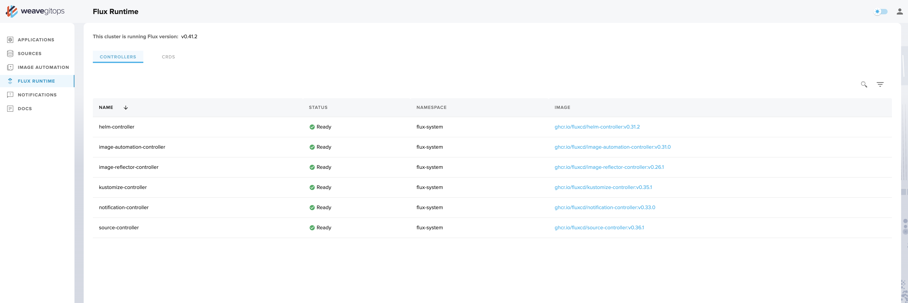The width and height of the screenshot is (908, 303).
Task: Click the Weave GitOps logo
Action: 35,11
